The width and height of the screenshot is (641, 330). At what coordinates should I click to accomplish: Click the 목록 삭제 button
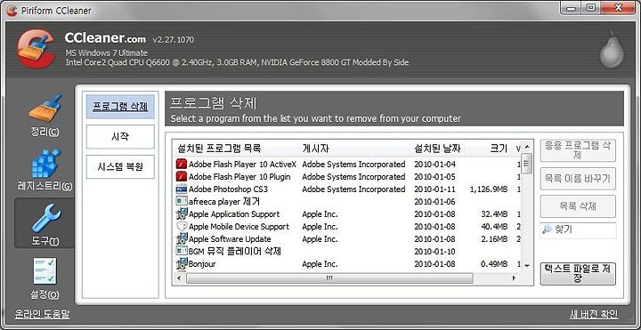click(x=578, y=206)
